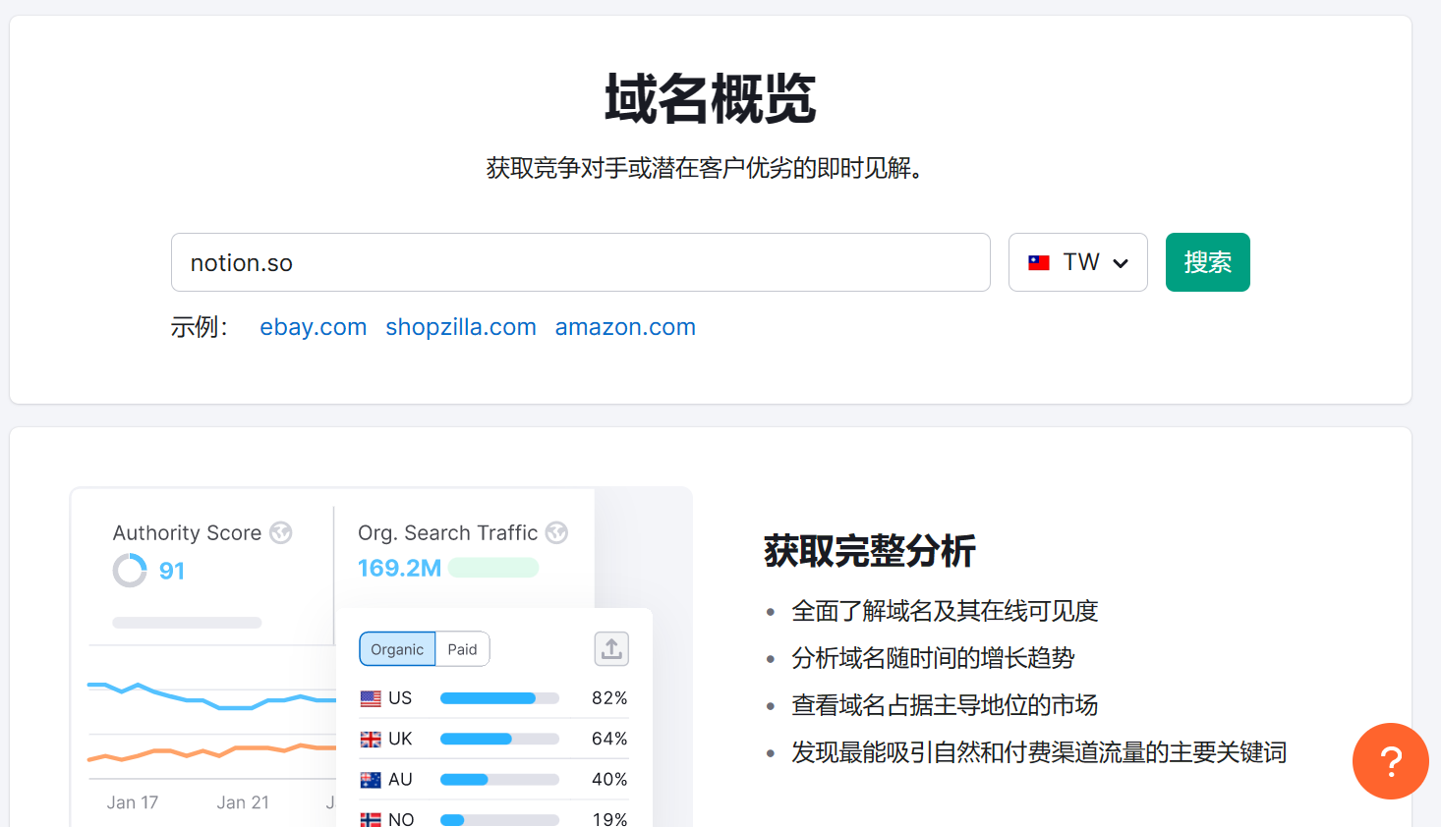Open the amazon.com example link
This screenshot has height=827, width=1441.
click(625, 327)
